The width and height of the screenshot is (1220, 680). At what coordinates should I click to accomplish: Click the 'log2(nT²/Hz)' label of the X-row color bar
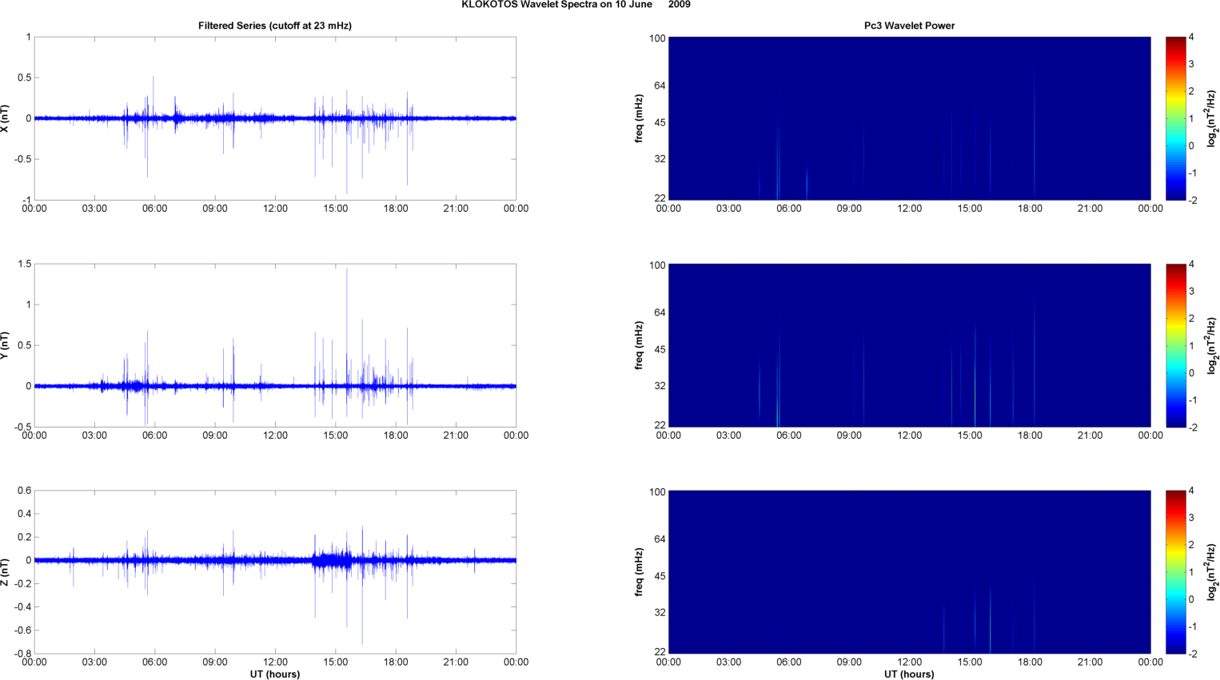(1212, 118)
